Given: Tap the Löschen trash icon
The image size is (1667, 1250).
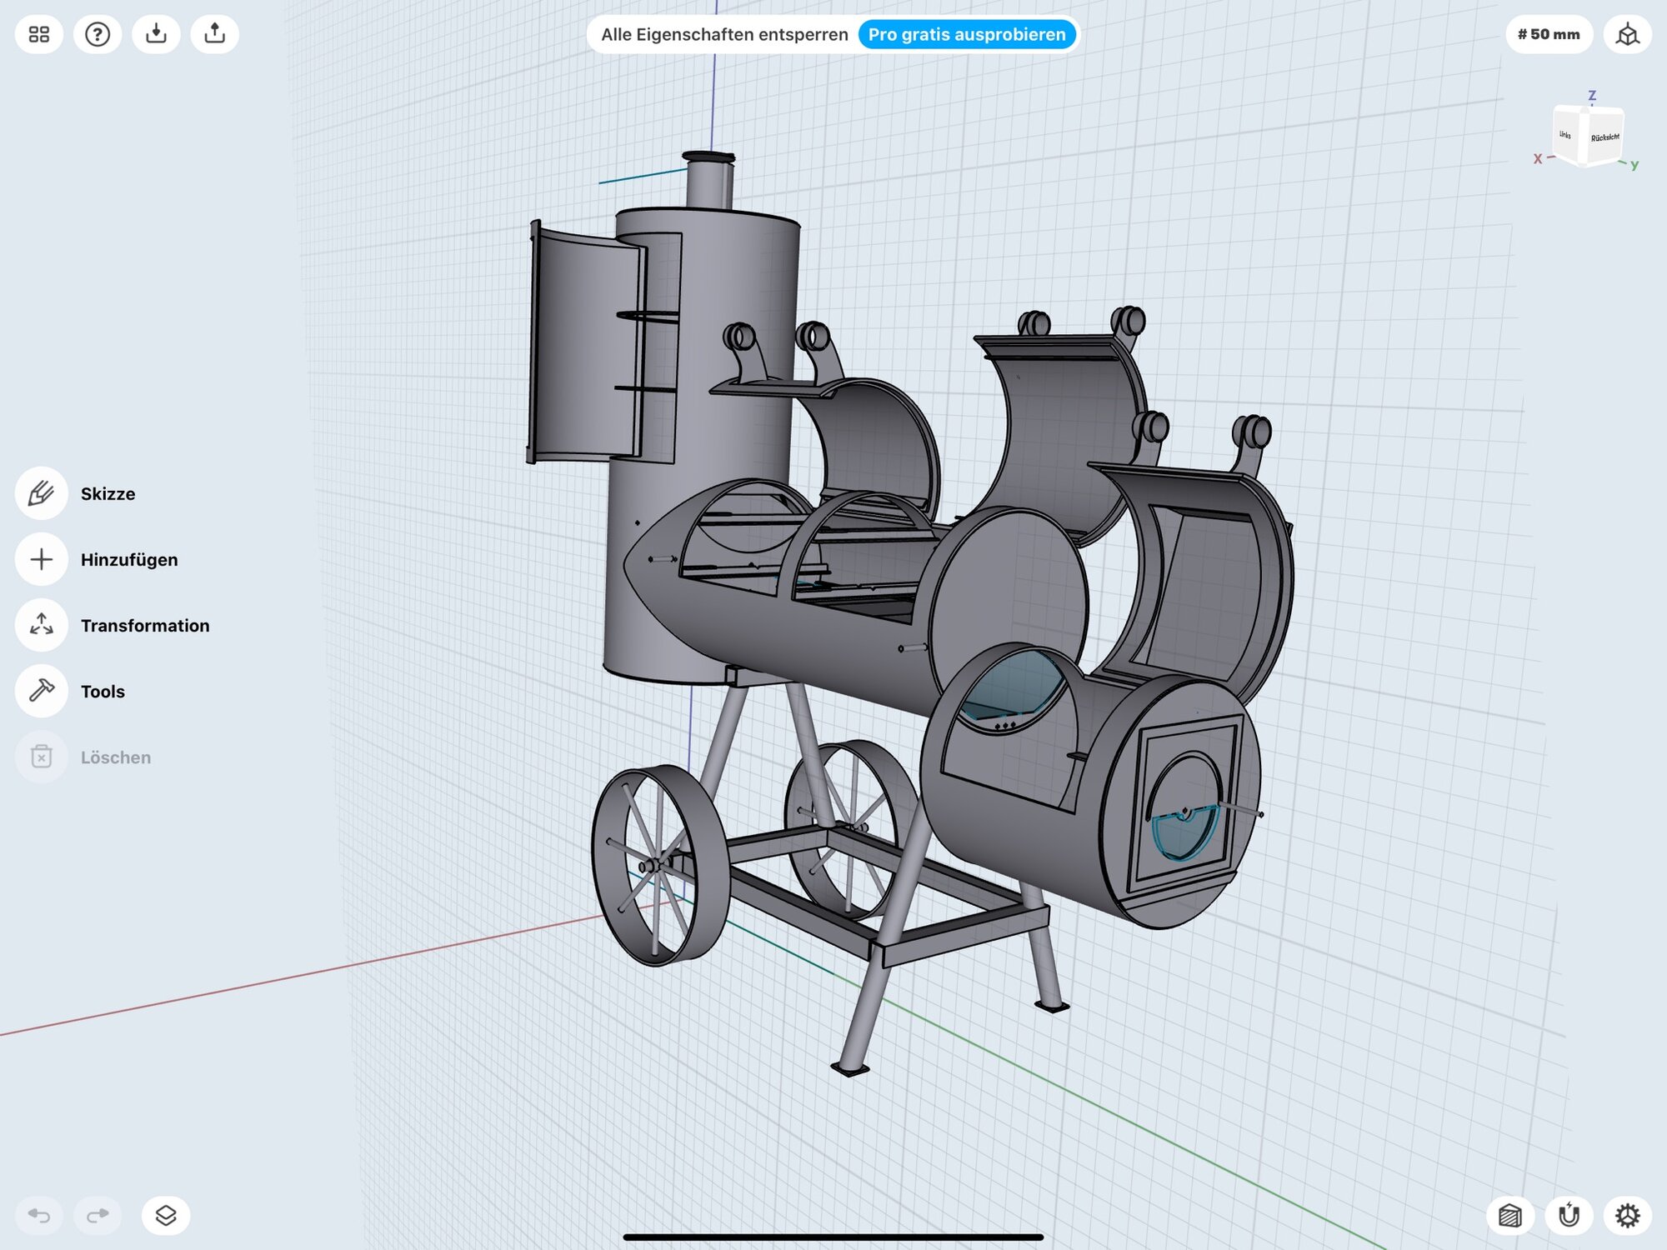Looking at the screenshot, I should point(42,757).
